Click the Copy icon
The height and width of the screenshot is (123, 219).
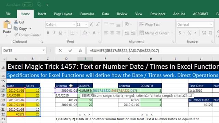[16, 29]
